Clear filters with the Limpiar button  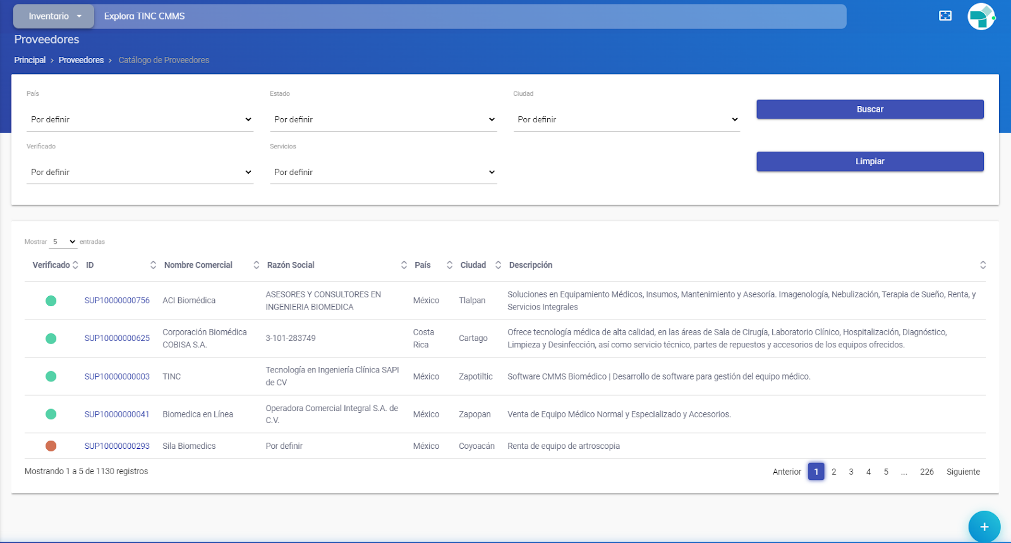coord(869,162)
